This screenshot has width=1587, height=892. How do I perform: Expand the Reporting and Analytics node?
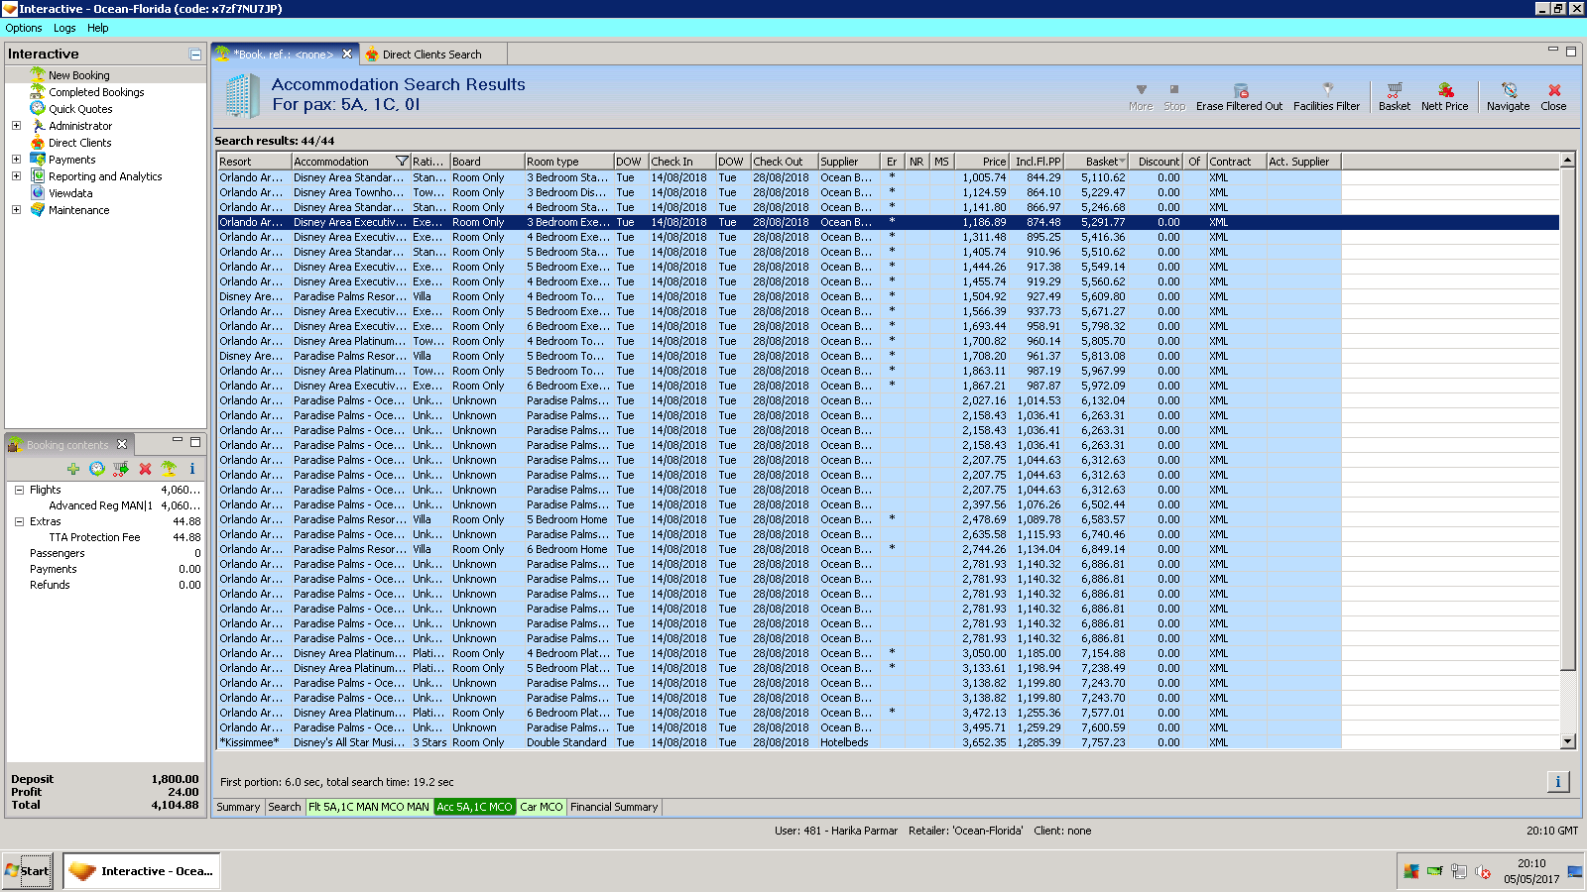[x=16, y=176]
